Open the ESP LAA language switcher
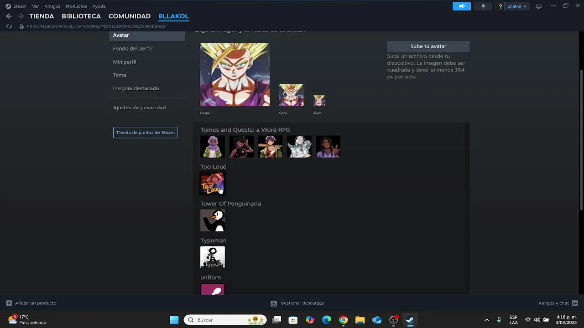The image size is (584, 328). pos(514,320)
